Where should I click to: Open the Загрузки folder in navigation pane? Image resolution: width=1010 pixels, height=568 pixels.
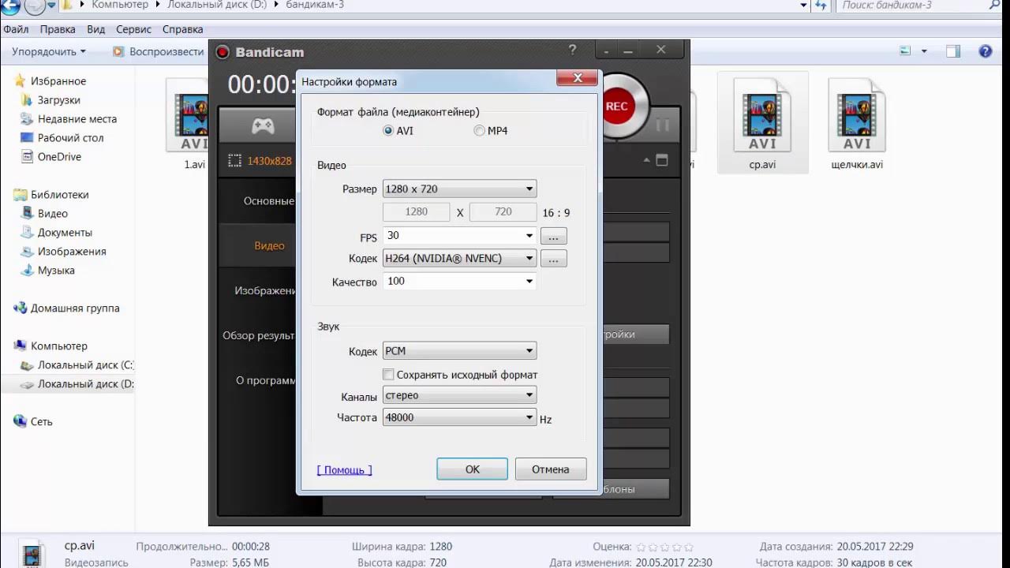pos(59,100)
